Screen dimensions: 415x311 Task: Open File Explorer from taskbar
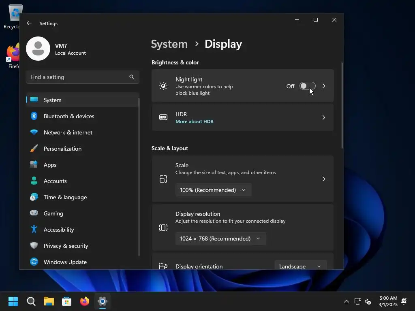[x=49, y=301]
